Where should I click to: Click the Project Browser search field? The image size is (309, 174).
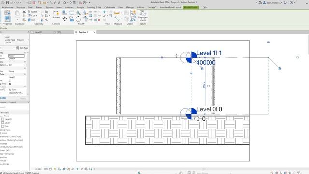14,107
